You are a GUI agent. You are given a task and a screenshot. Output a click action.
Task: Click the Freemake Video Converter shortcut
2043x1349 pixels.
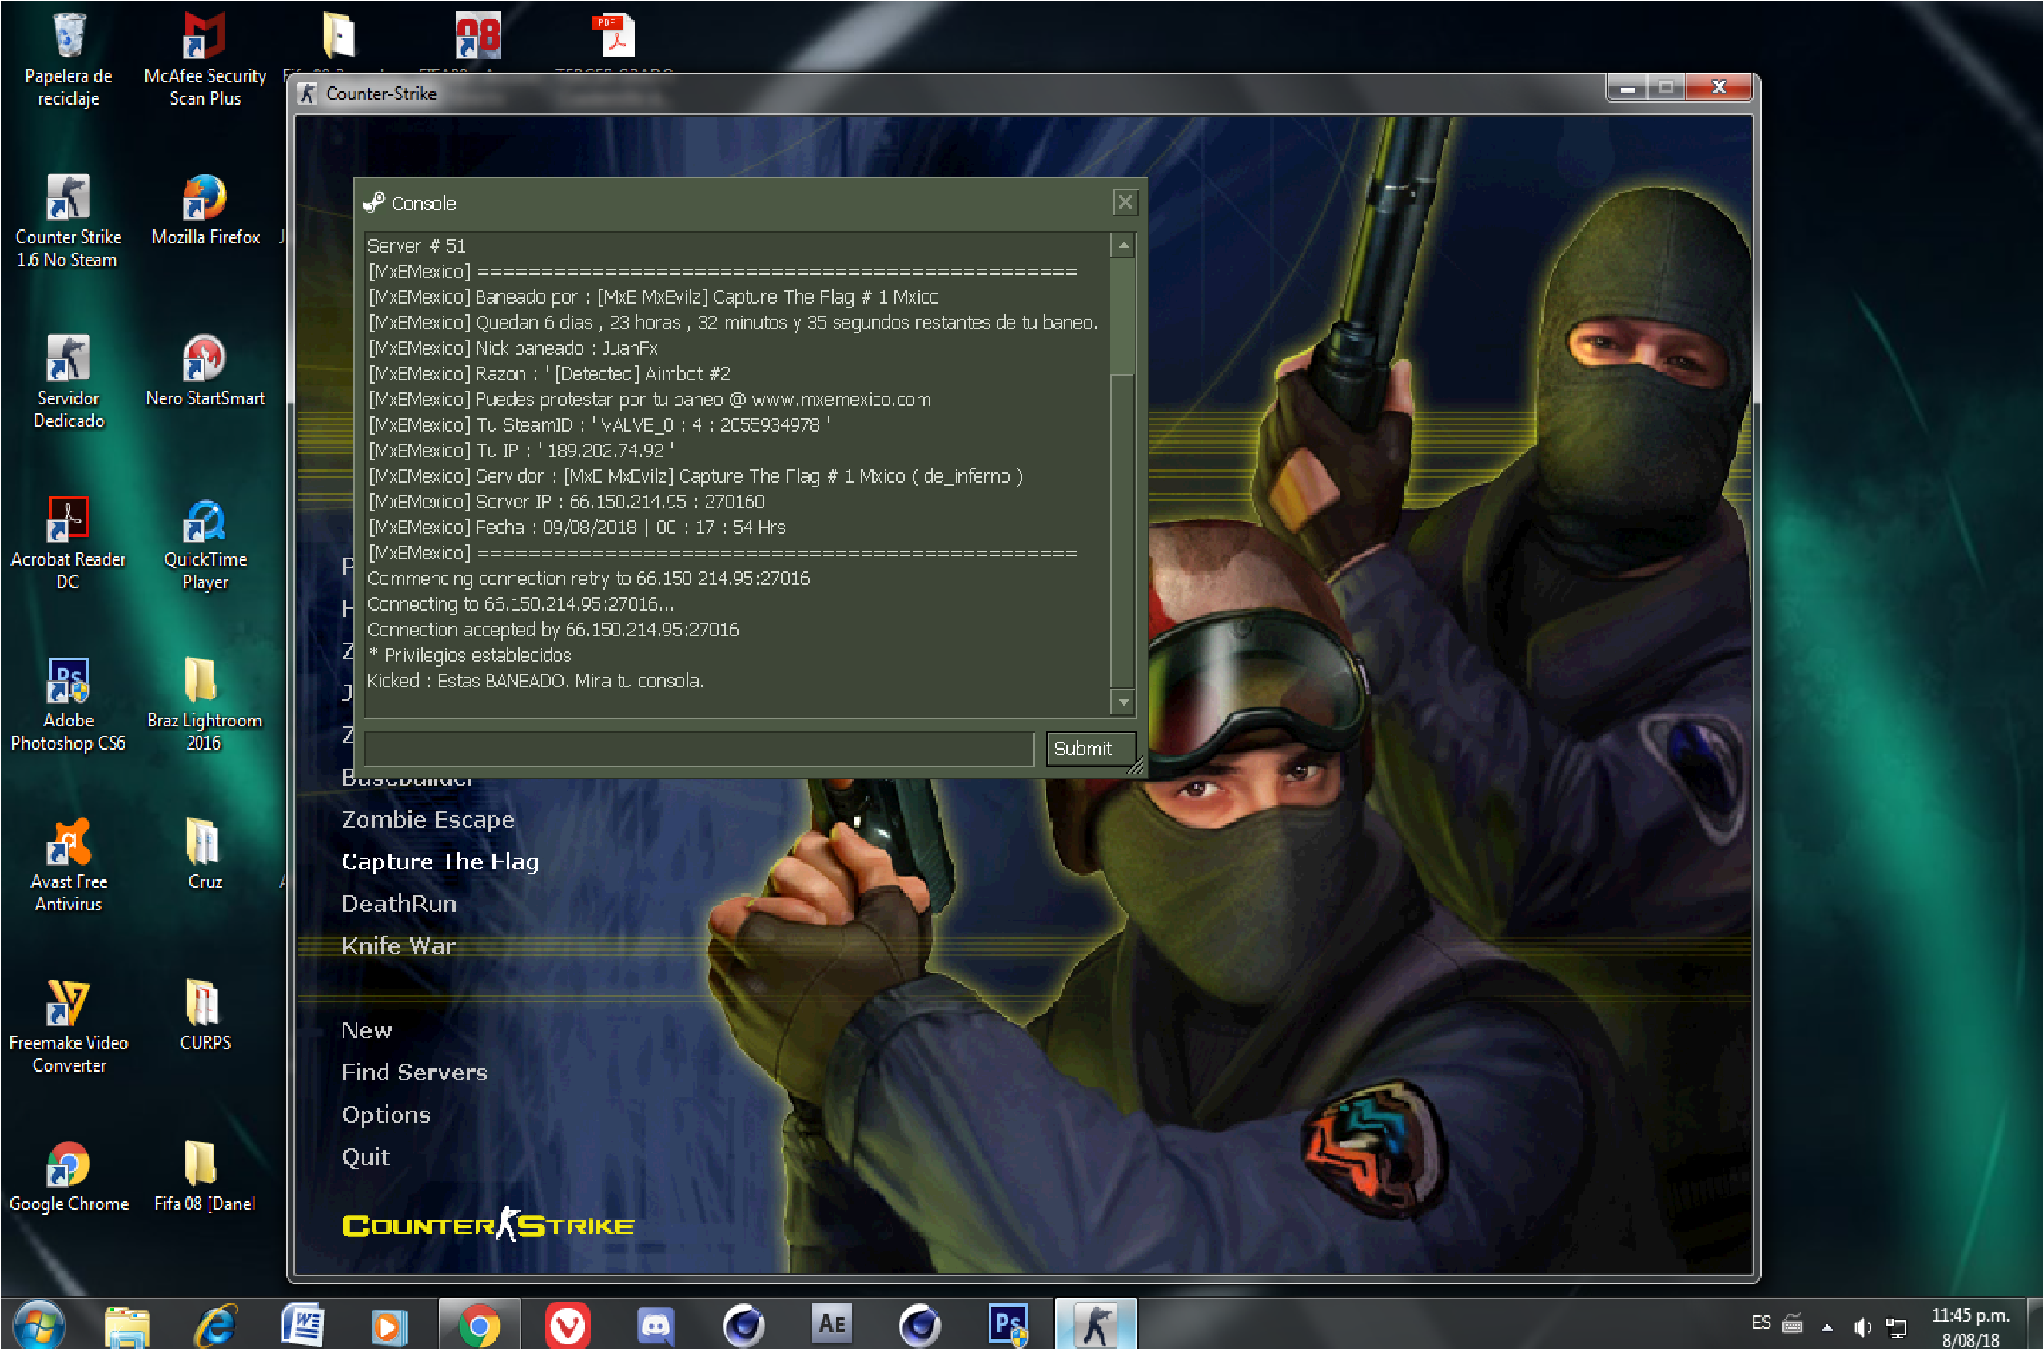pos(68,1026)
